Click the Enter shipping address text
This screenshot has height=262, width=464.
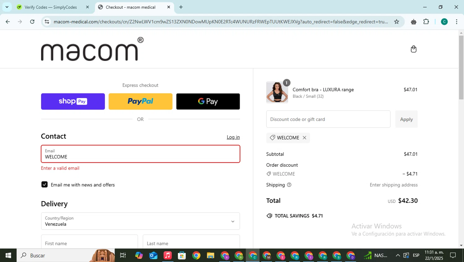(x=393, y=185)
